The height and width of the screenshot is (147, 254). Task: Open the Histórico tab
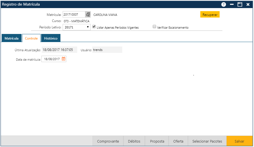coord(51,38)
